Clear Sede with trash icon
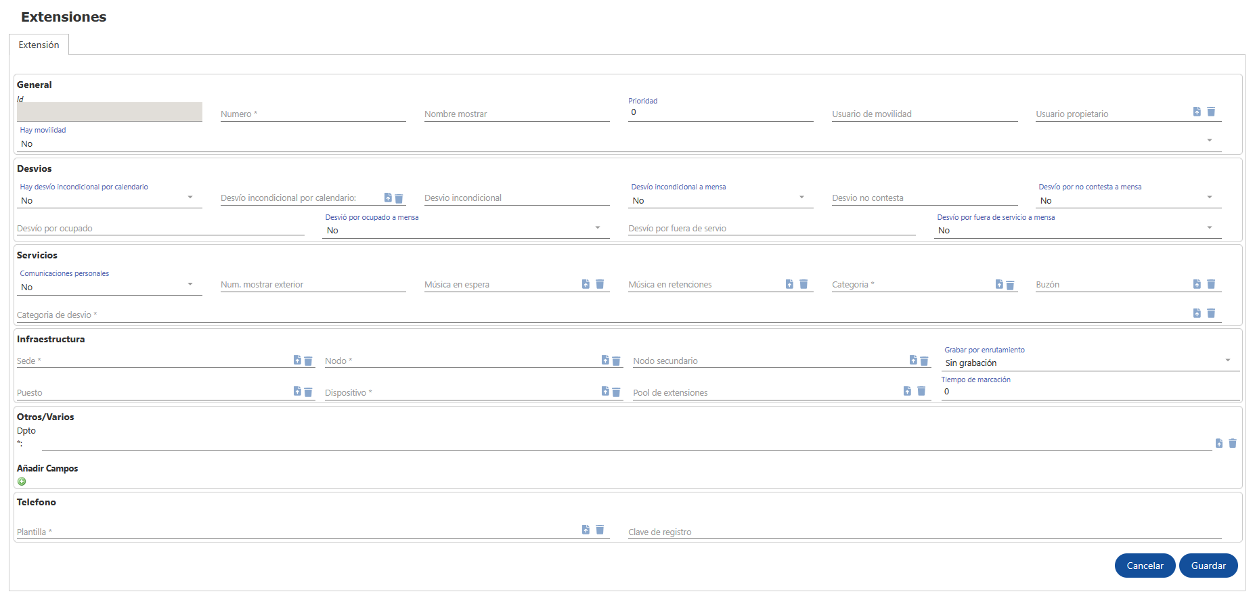This screenshot has width=1255, height=598. click(x=308, y=361)
